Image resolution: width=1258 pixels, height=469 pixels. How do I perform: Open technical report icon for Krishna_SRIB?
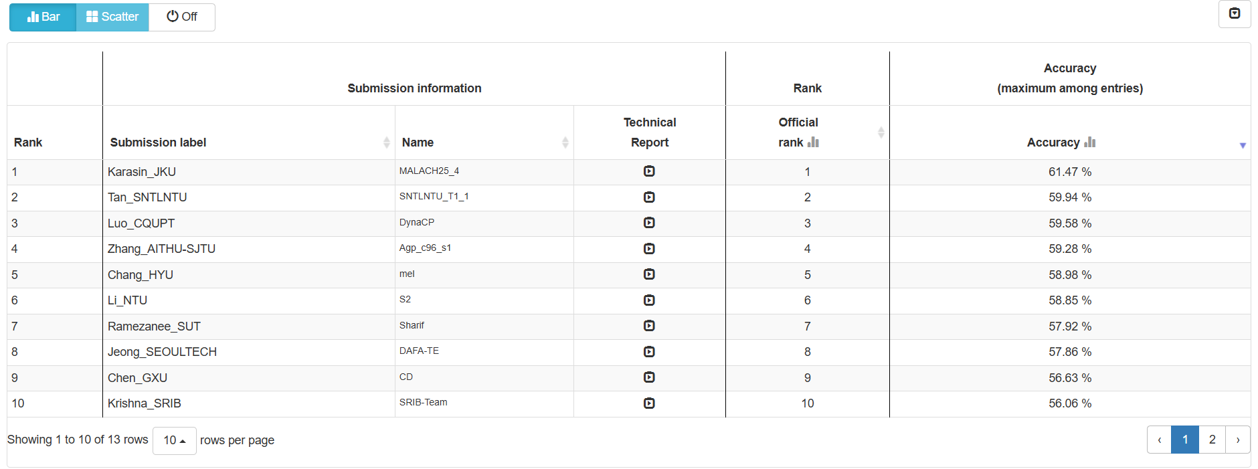pos(649,403)
